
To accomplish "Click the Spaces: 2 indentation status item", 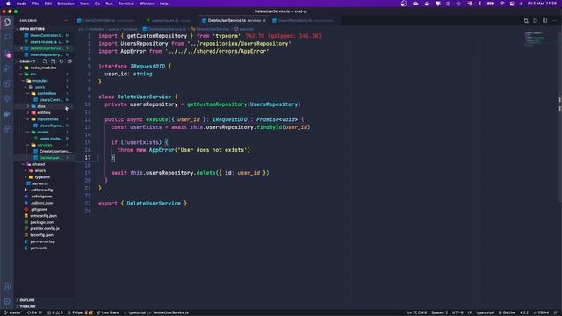I will (439, 312).
